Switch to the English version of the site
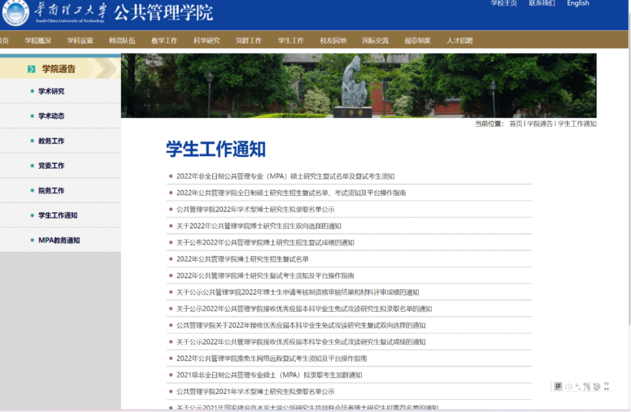The width and height of the screenshot is (631, 412). (578, 4)
